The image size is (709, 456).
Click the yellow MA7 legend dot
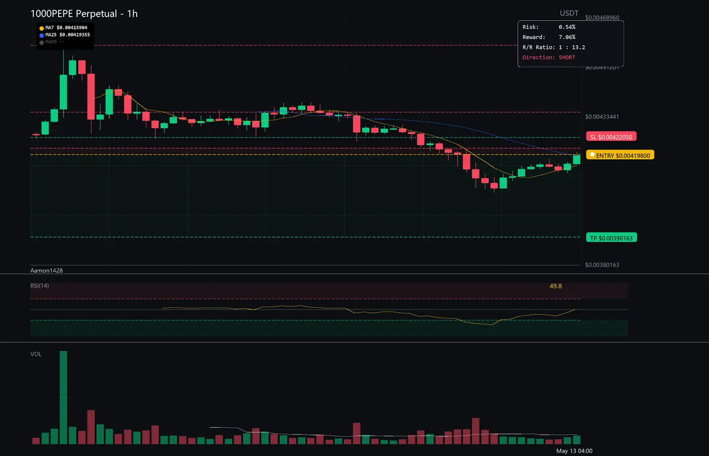[42, 28]
